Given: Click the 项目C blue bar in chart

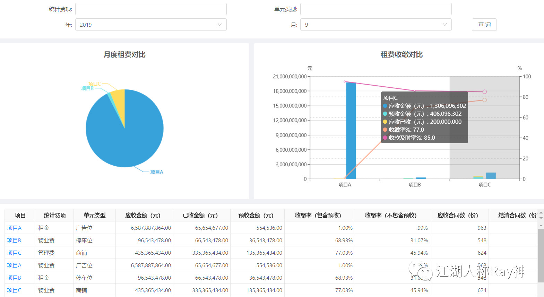Looking at the screenshot, I should coord(491,175).
